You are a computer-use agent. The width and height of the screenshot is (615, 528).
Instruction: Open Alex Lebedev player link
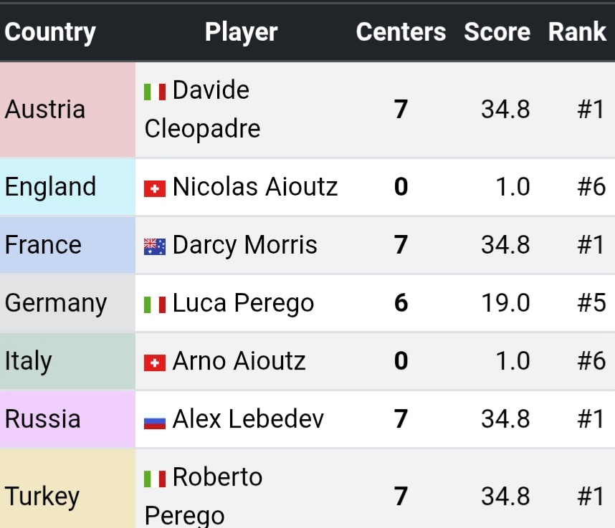(x=248, y=419)
